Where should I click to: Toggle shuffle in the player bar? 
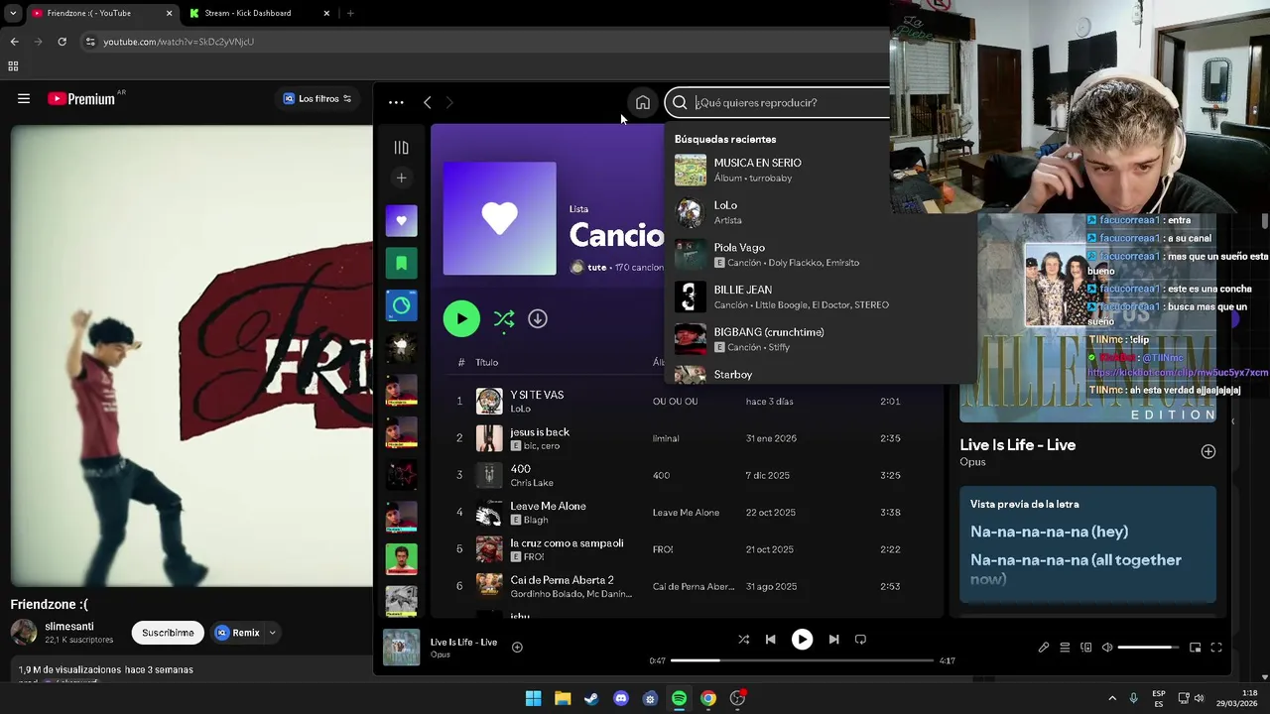(x=743, y=640)
